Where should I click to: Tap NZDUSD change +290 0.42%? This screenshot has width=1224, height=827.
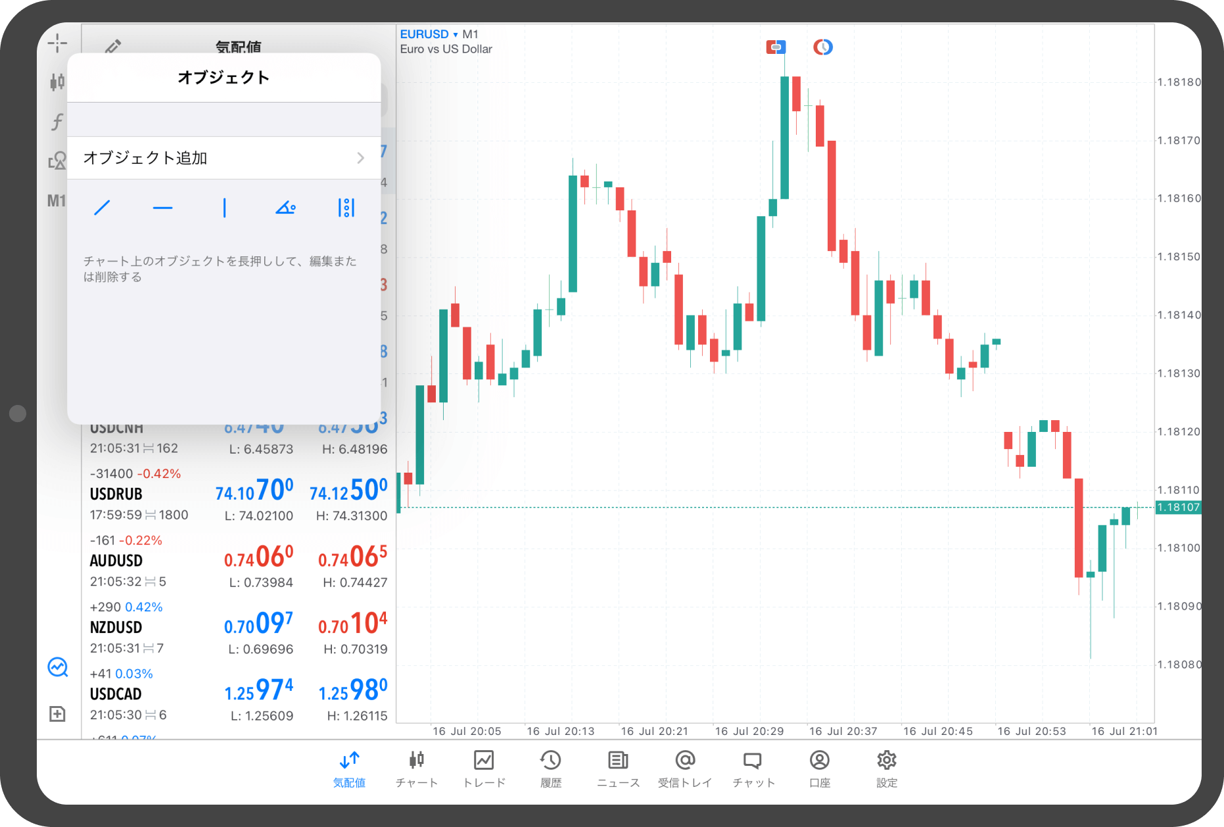(x=126, y=607)
